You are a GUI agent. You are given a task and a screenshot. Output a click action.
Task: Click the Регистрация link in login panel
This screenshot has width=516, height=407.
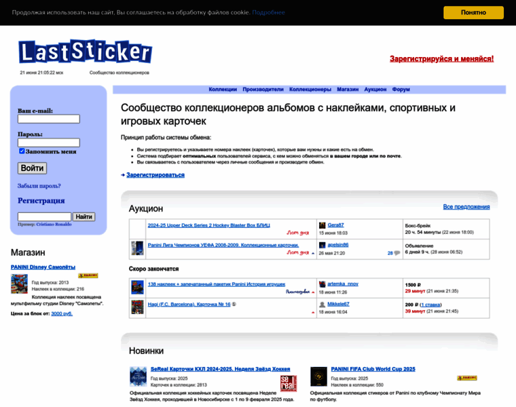[41, 201]
